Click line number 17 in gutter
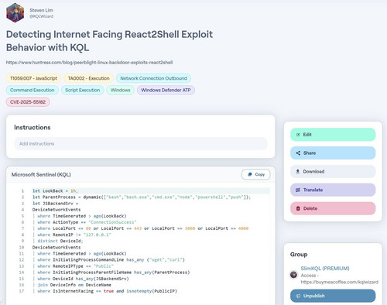The width and height of the screenshot is (387, 305). [x=22, y=291]
